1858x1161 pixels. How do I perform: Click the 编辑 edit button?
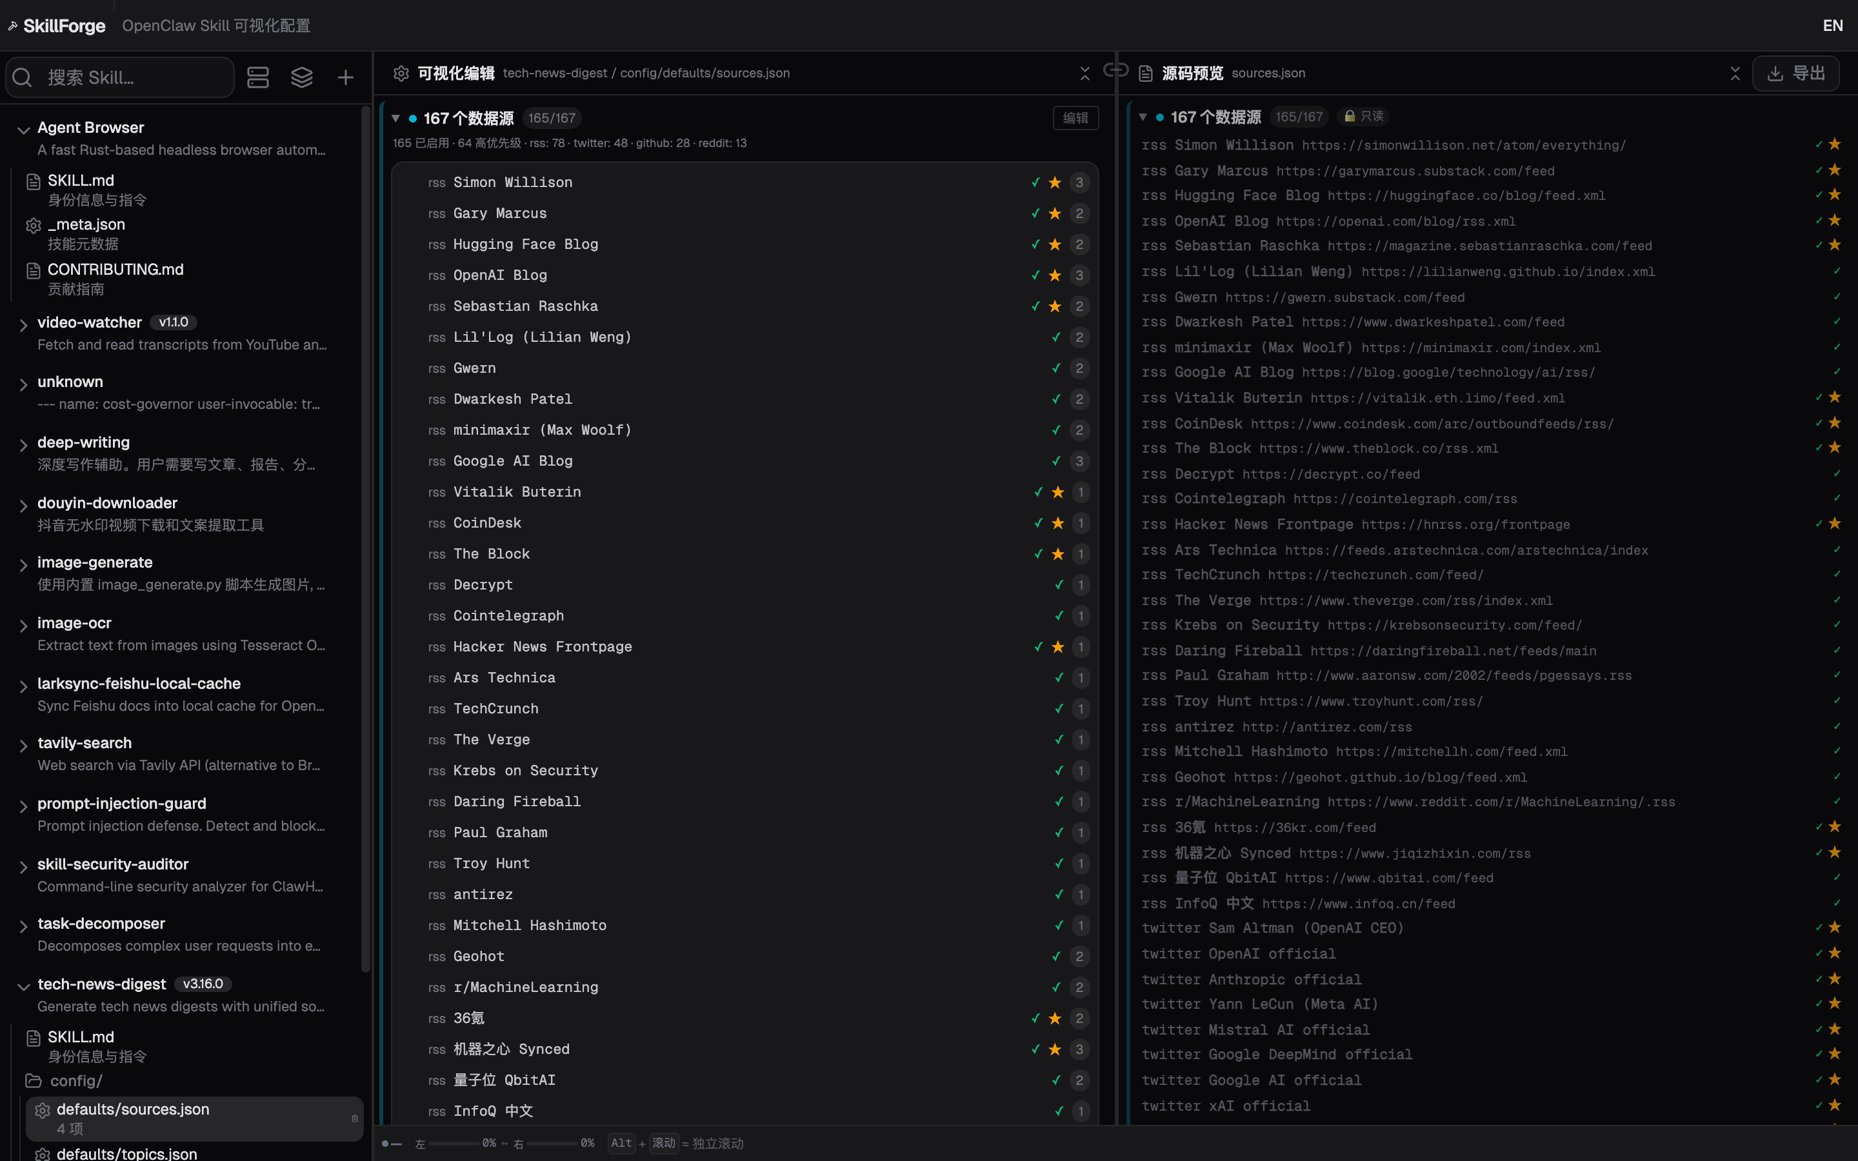point(1075,118)
